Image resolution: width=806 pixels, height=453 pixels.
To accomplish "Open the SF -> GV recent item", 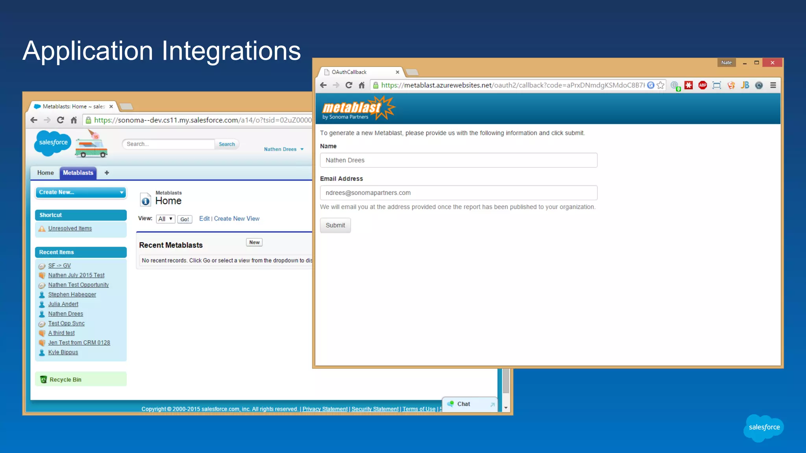I will point(59,266).
